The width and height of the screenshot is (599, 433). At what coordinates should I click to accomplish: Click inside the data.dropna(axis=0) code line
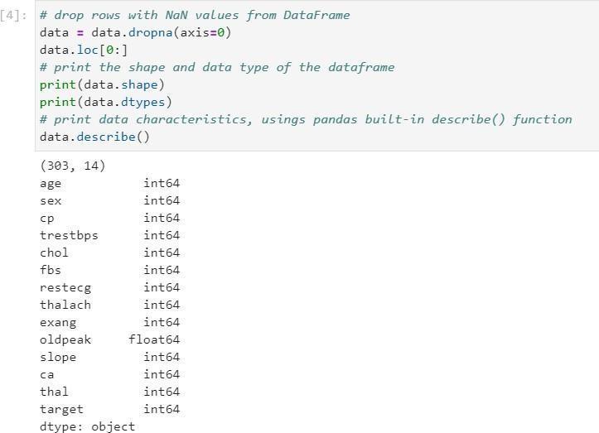135,33
